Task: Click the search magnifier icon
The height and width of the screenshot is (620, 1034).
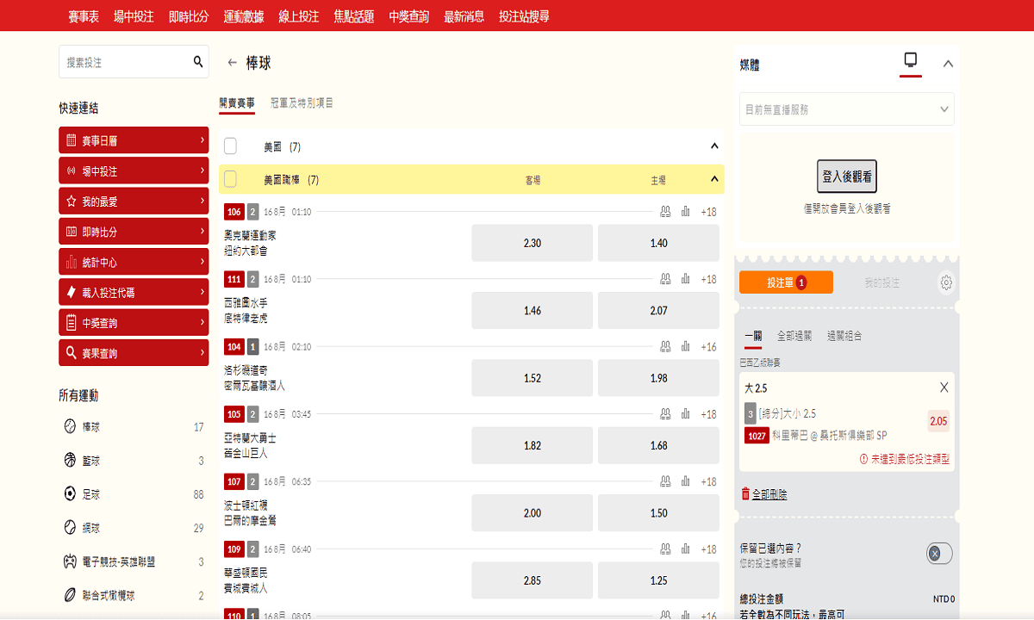Action: click(x=197, y=62)
